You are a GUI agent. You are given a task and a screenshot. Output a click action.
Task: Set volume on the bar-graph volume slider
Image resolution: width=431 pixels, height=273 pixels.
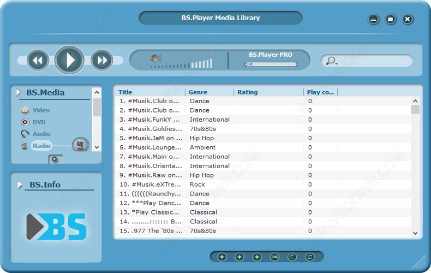tap(182, 63)
